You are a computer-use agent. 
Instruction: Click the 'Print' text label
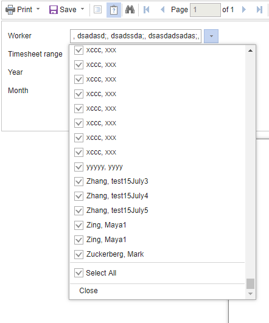pos(24,10)
